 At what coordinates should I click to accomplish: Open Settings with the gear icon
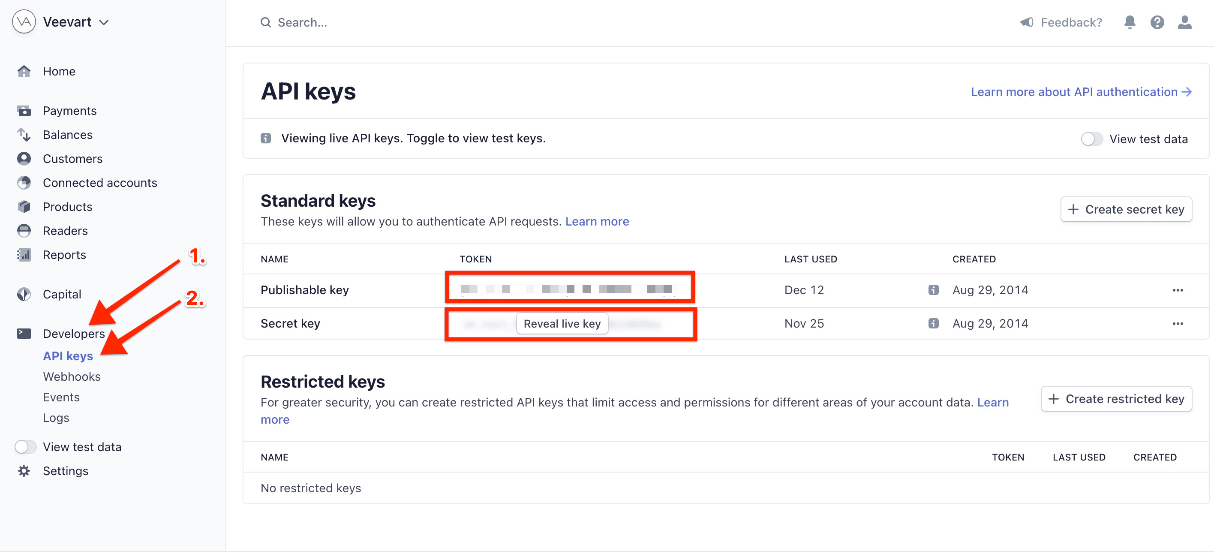24,470
